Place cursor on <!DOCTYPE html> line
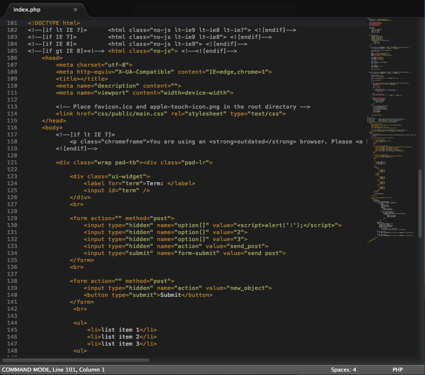 (x=54, y=23)
